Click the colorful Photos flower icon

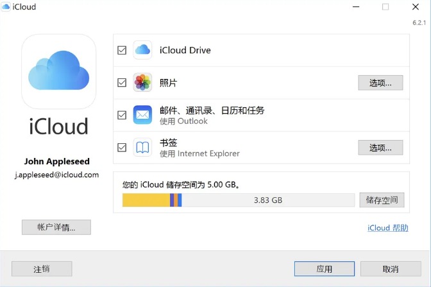pos(142,82)
